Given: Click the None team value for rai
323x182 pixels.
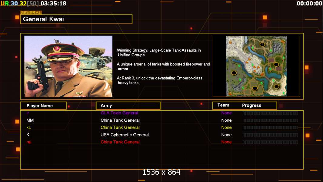Looking at the screenshot, I should pos(226,142).
